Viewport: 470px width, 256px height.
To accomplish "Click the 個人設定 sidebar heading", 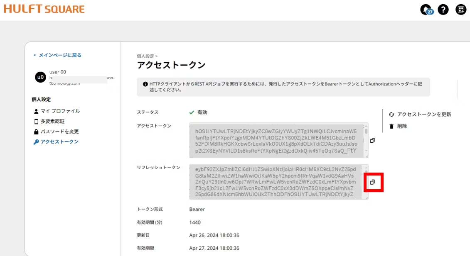I will (x=42, y=100).
